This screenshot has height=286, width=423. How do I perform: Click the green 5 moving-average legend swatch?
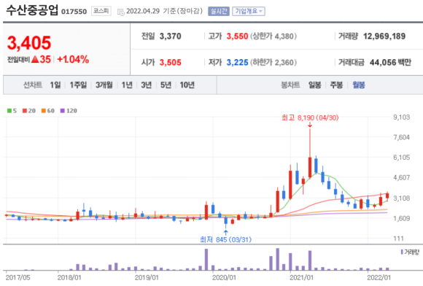click(x=9, y=111)
